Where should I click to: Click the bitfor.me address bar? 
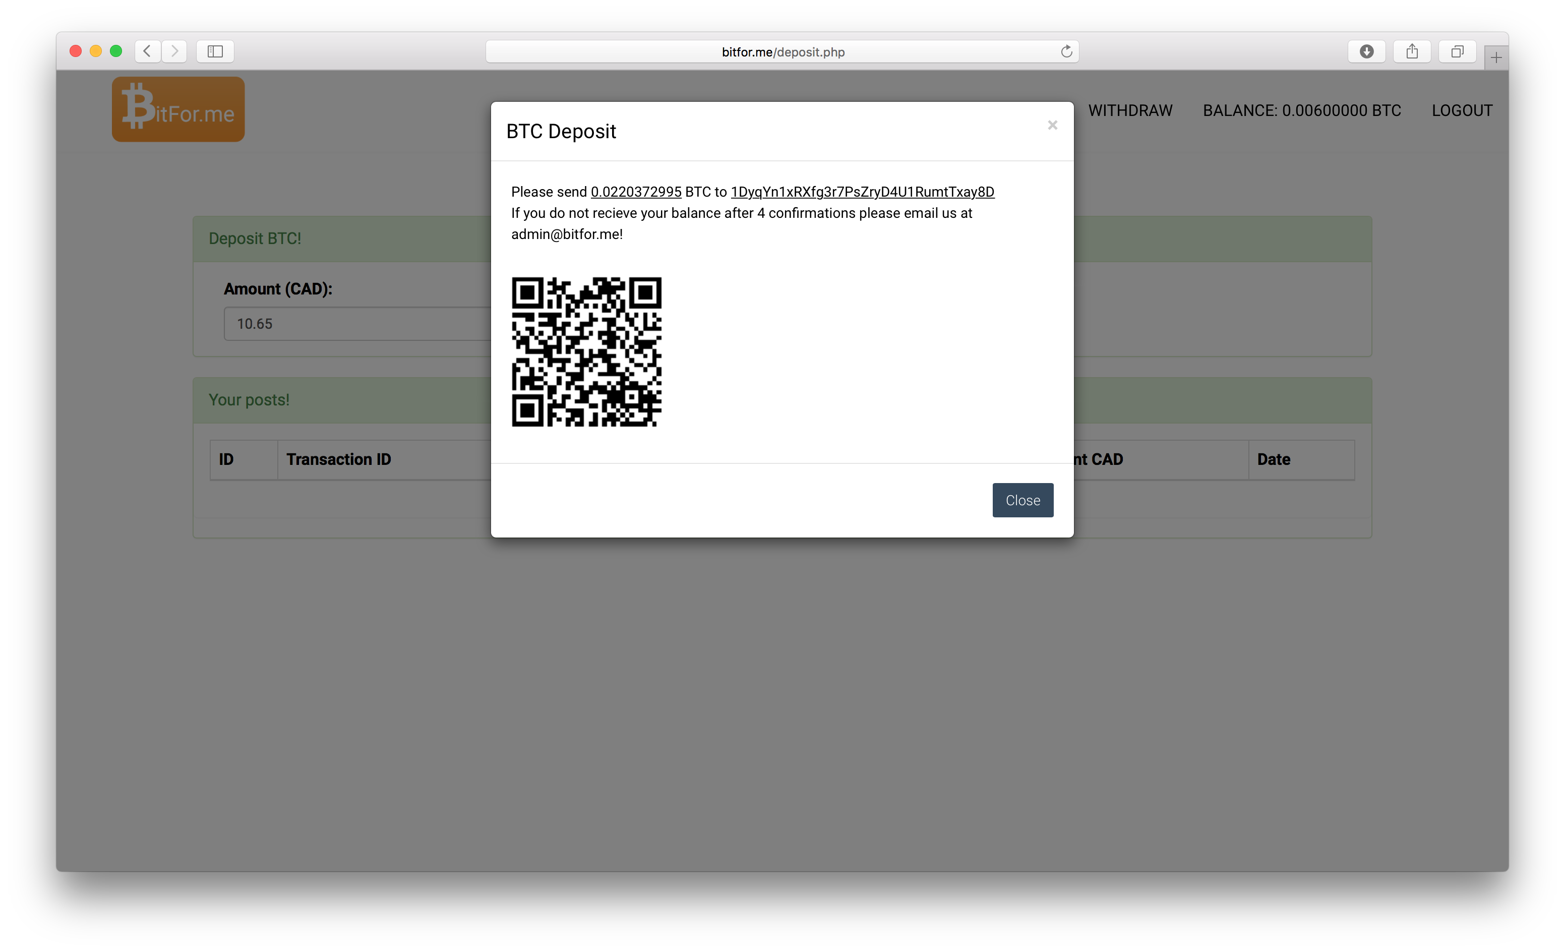(782, 51)
